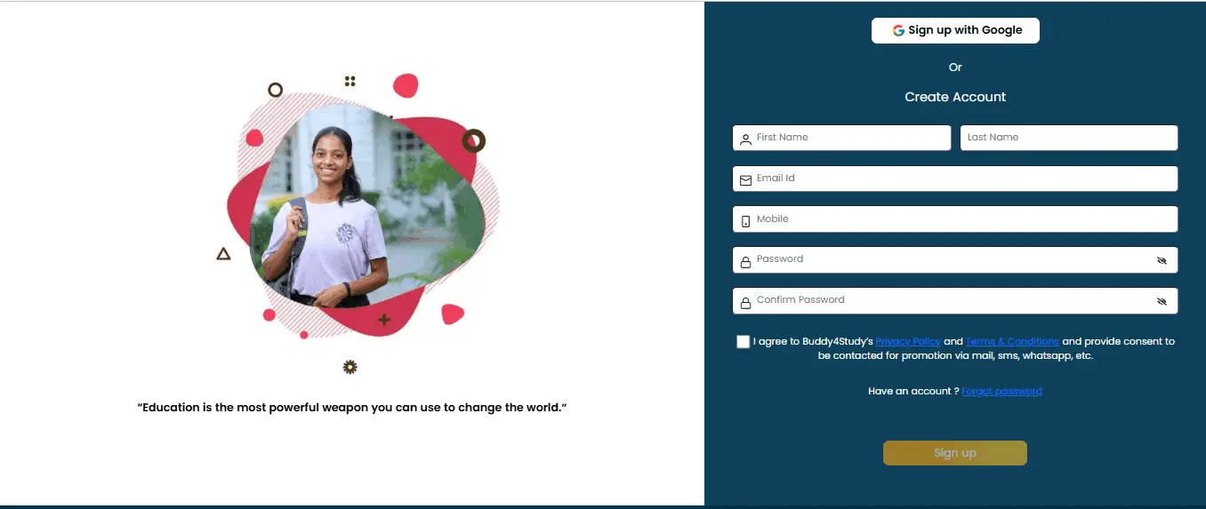
Task: Focus the Last Name input field
Action: 1069,138
